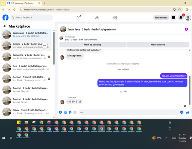Send a thumbs-up like
This screenshot has width=192, height=149.
coord(188,112)
